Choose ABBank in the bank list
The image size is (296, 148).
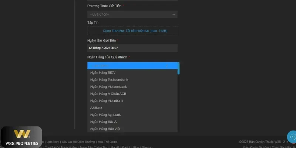coord(96,108)
